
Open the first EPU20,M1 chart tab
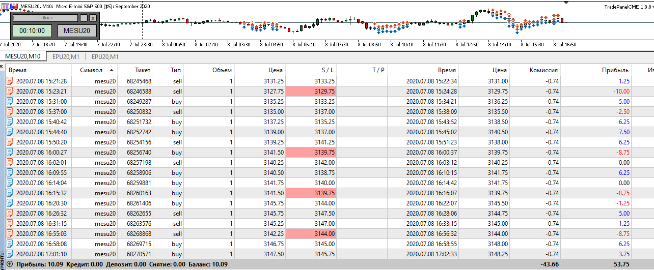click(x=66, y=56)
